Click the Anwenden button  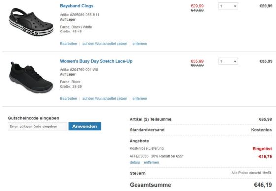[x=85, y=127]
